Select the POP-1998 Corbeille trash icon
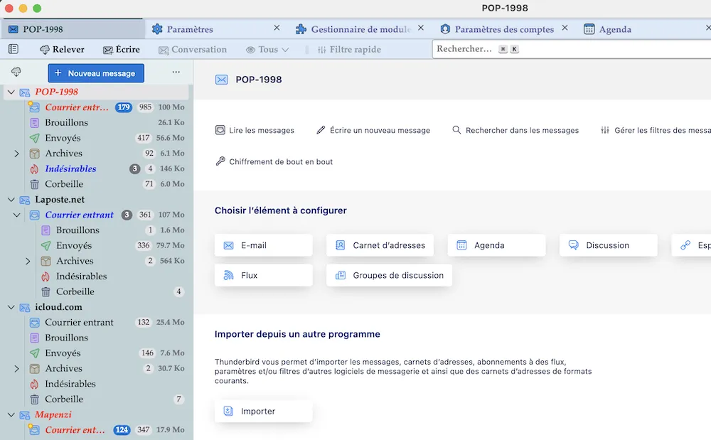The height and width of the screenshot is (440, 711). [x=34, y=184]
